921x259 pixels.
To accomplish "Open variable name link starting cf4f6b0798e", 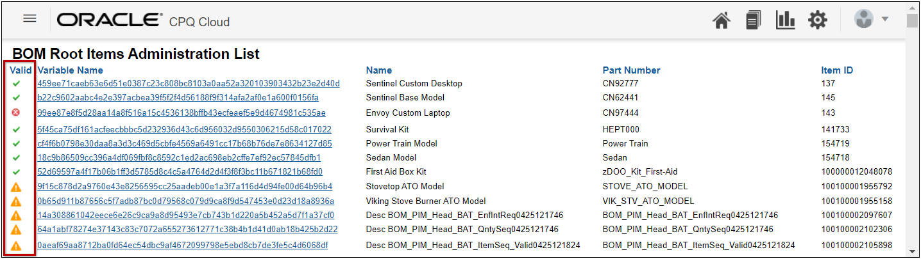I will pos(185,143).
